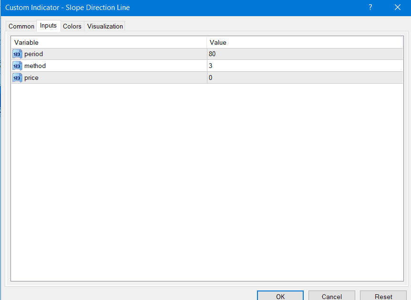411x300 pixels.
Task: Click the Value column header
Action: click(x=305, y=43)
